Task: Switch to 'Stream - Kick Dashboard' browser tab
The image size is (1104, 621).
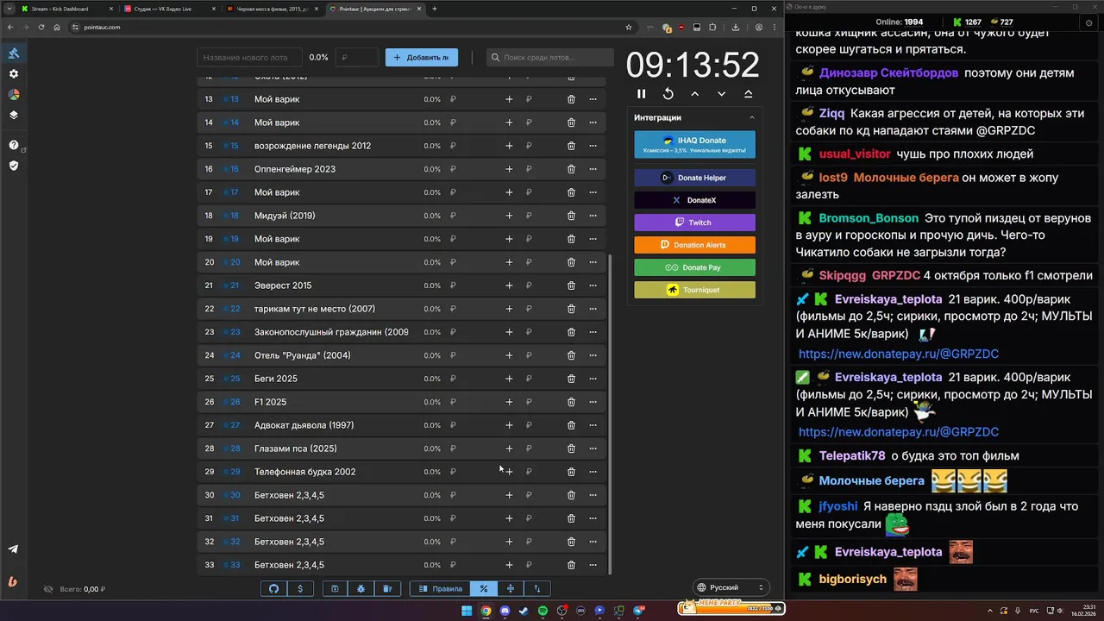Action: 66,9
